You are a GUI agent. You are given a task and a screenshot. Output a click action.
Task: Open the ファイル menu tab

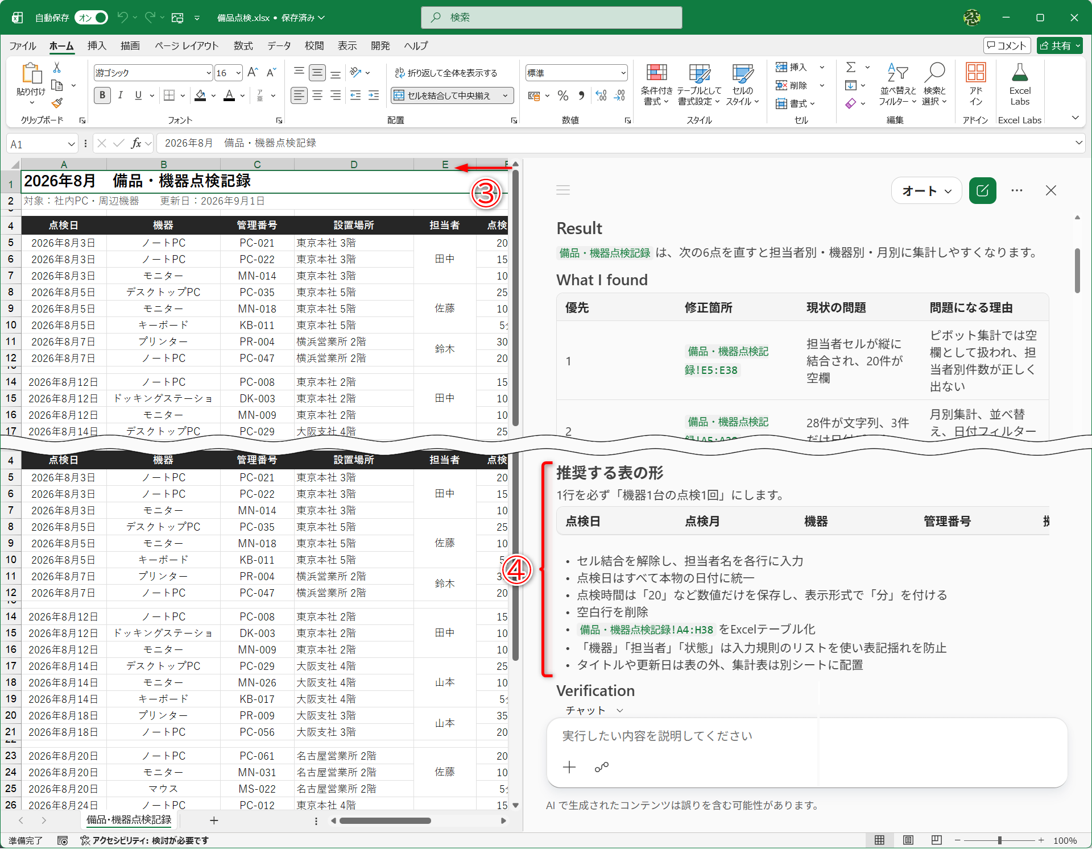pos(23,45)
